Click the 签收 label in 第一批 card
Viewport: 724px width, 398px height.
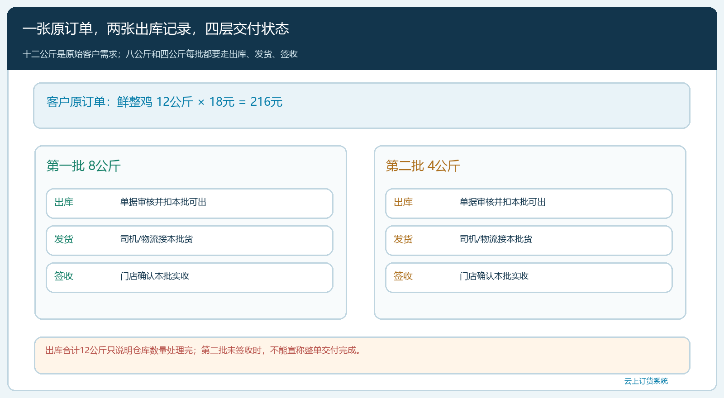(x=64, y=276)
